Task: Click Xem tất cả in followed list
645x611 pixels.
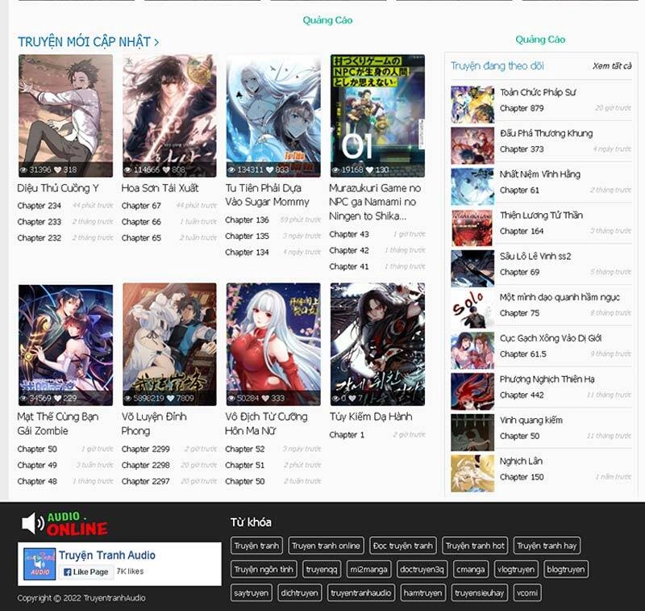Action: (611, 66)
